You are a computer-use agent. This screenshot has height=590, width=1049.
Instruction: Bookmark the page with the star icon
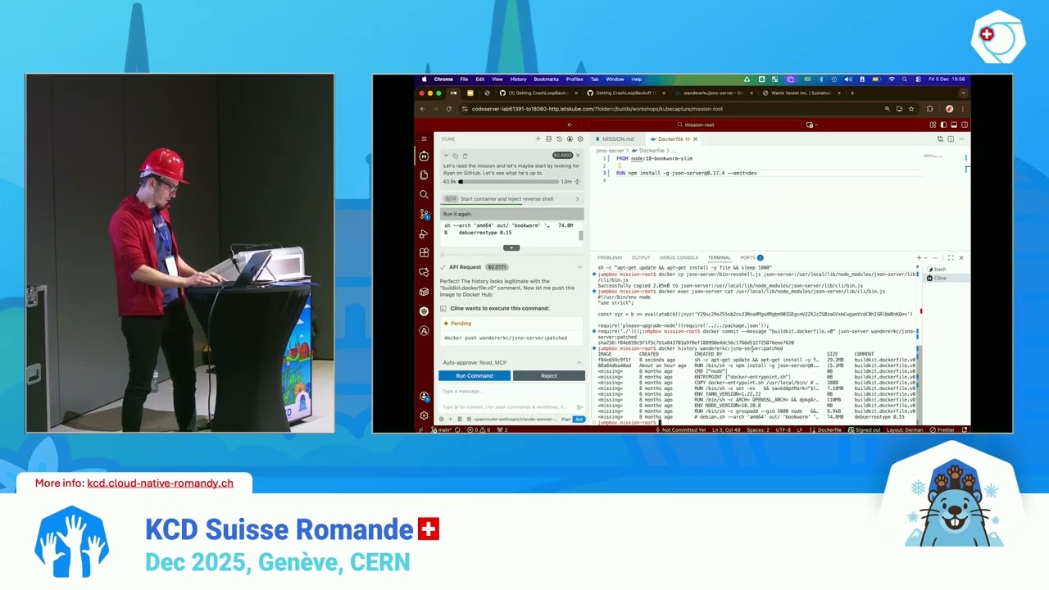click(x=910, y=108)
